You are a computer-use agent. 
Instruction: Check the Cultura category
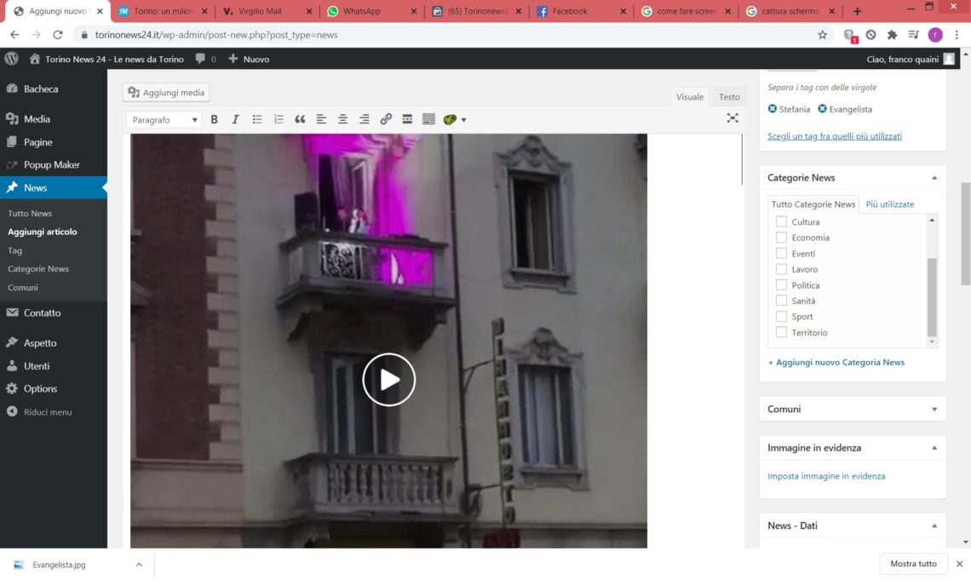tap(781, 222)
